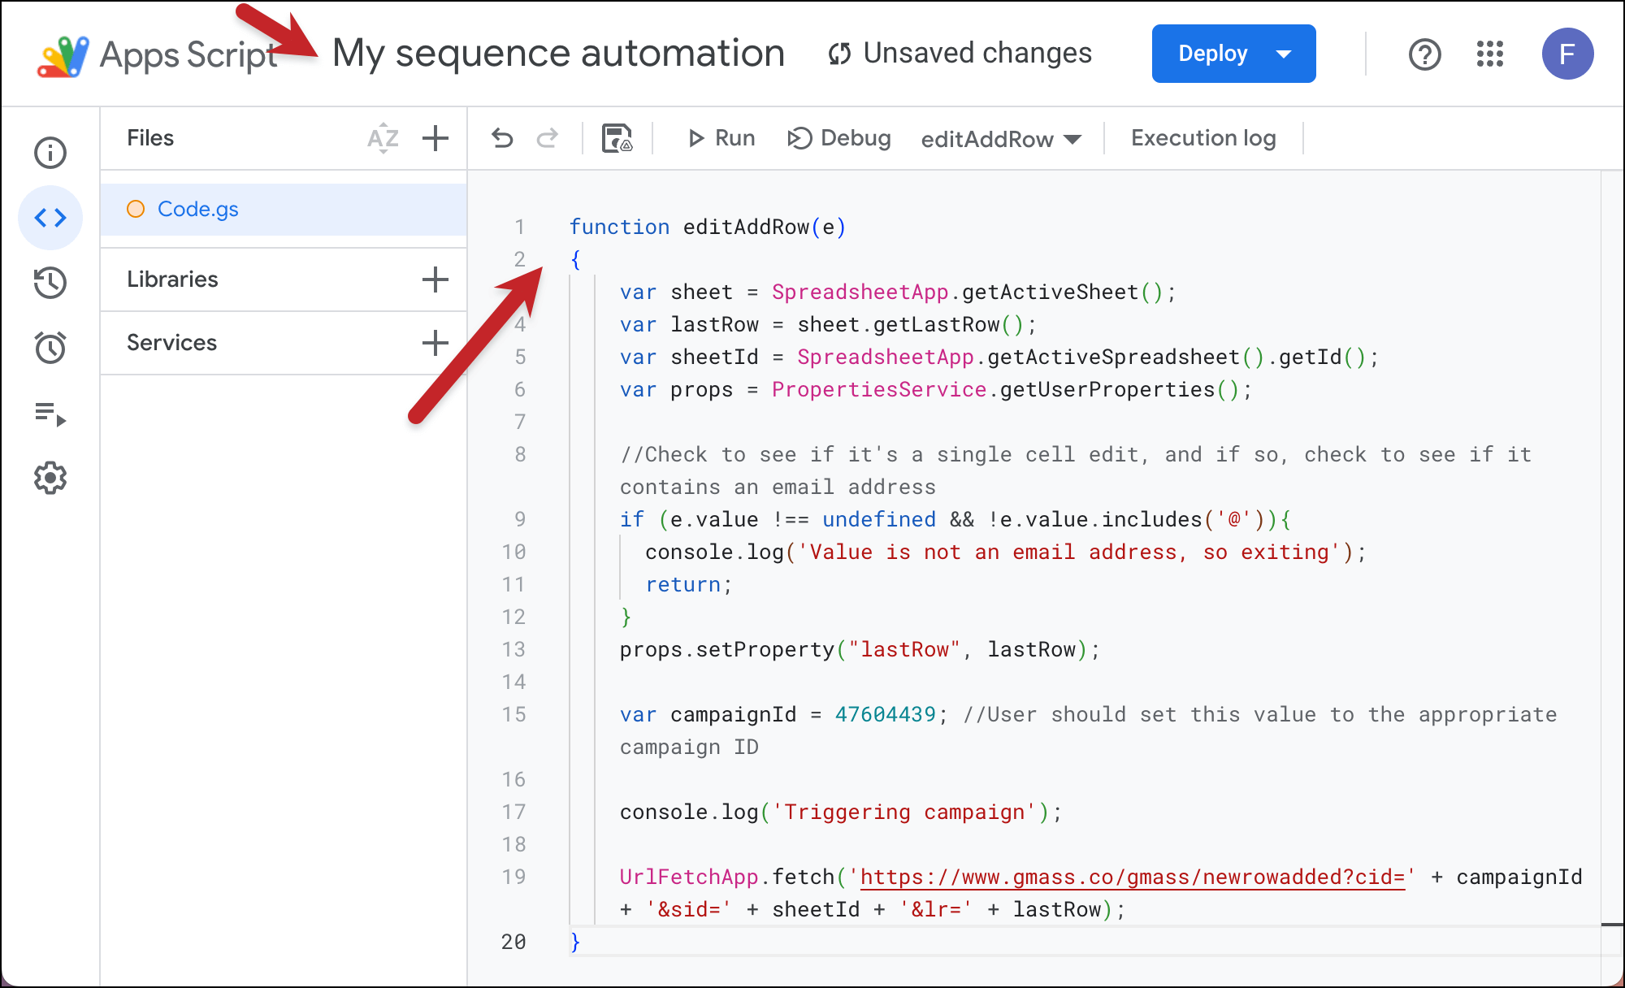Select the Code.gs file
Image resolution: width=1625 pixels, height=988 pixels.
[x=197, y=210]
